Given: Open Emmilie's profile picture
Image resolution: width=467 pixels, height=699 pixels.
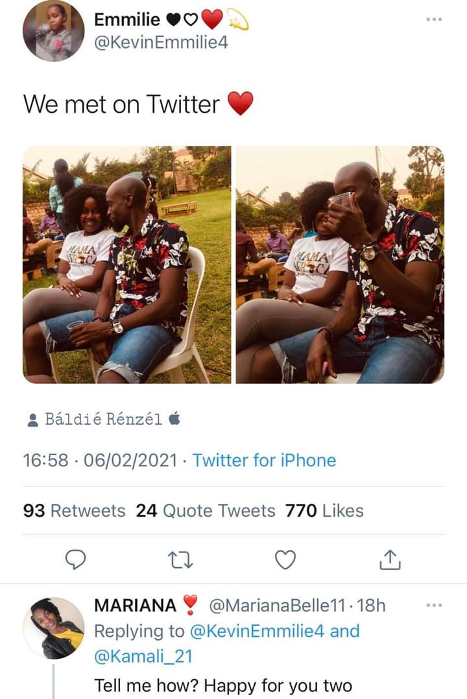Looking at the screenshot, I should (53, 30).
